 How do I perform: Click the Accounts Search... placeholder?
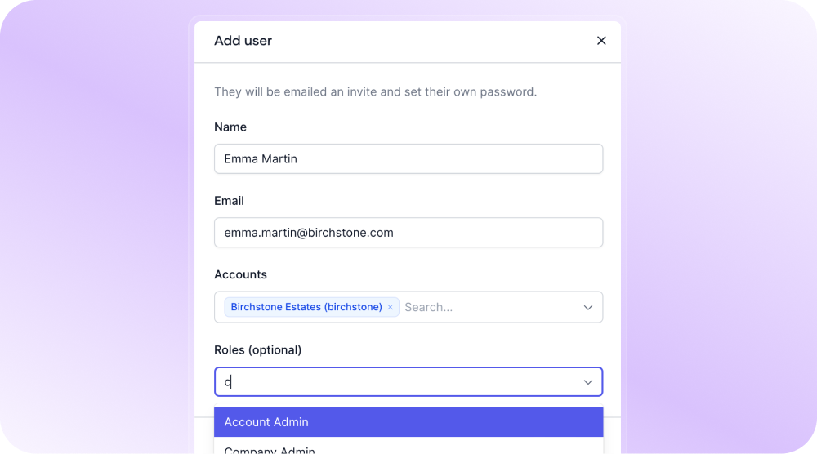point(428,307)
